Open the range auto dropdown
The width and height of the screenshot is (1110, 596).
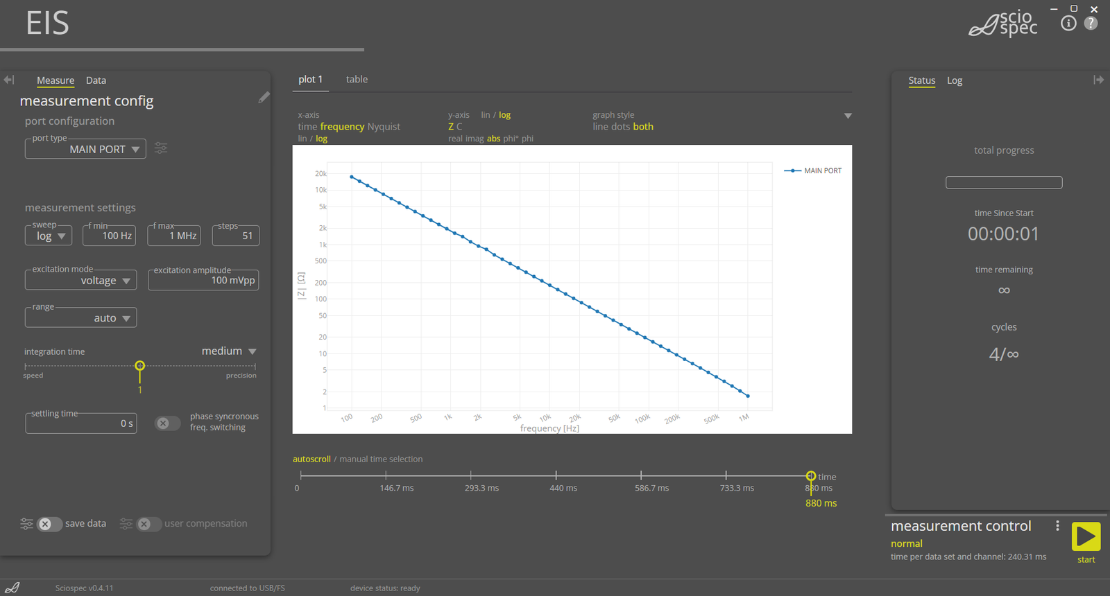point(80,318)
